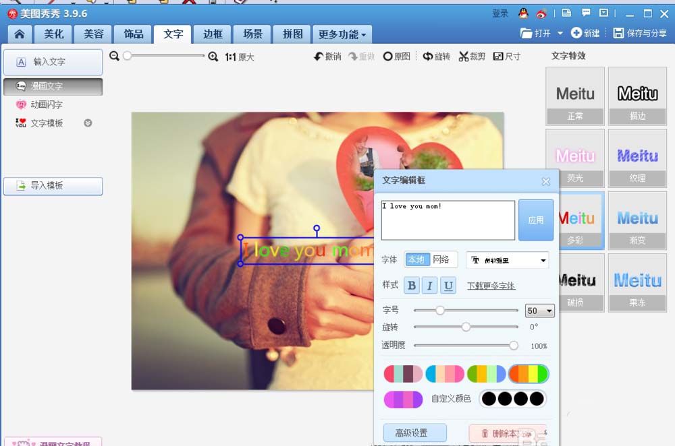Click the QQ penguin icon

523,13
